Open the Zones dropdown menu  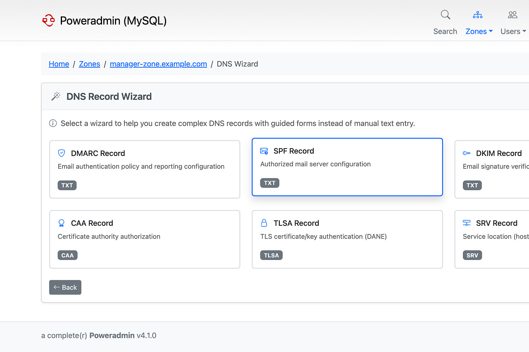coord(479,31)
